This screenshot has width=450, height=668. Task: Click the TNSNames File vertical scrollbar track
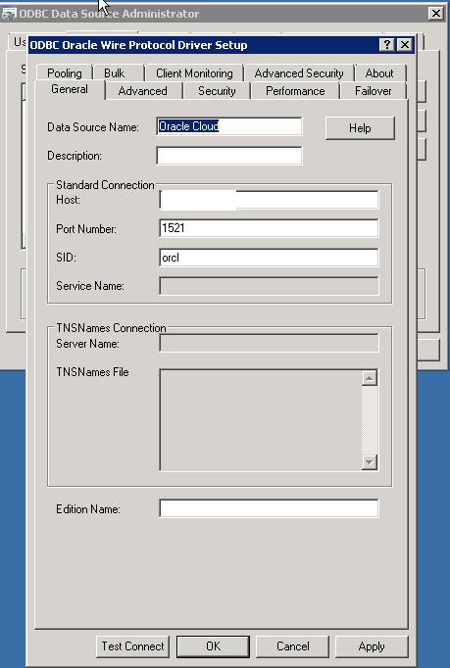pyautogui.click(x=370, y=420)
